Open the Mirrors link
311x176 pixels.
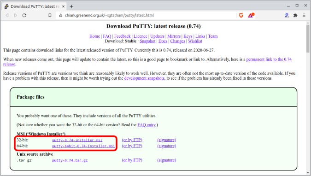tap(174, 36)
